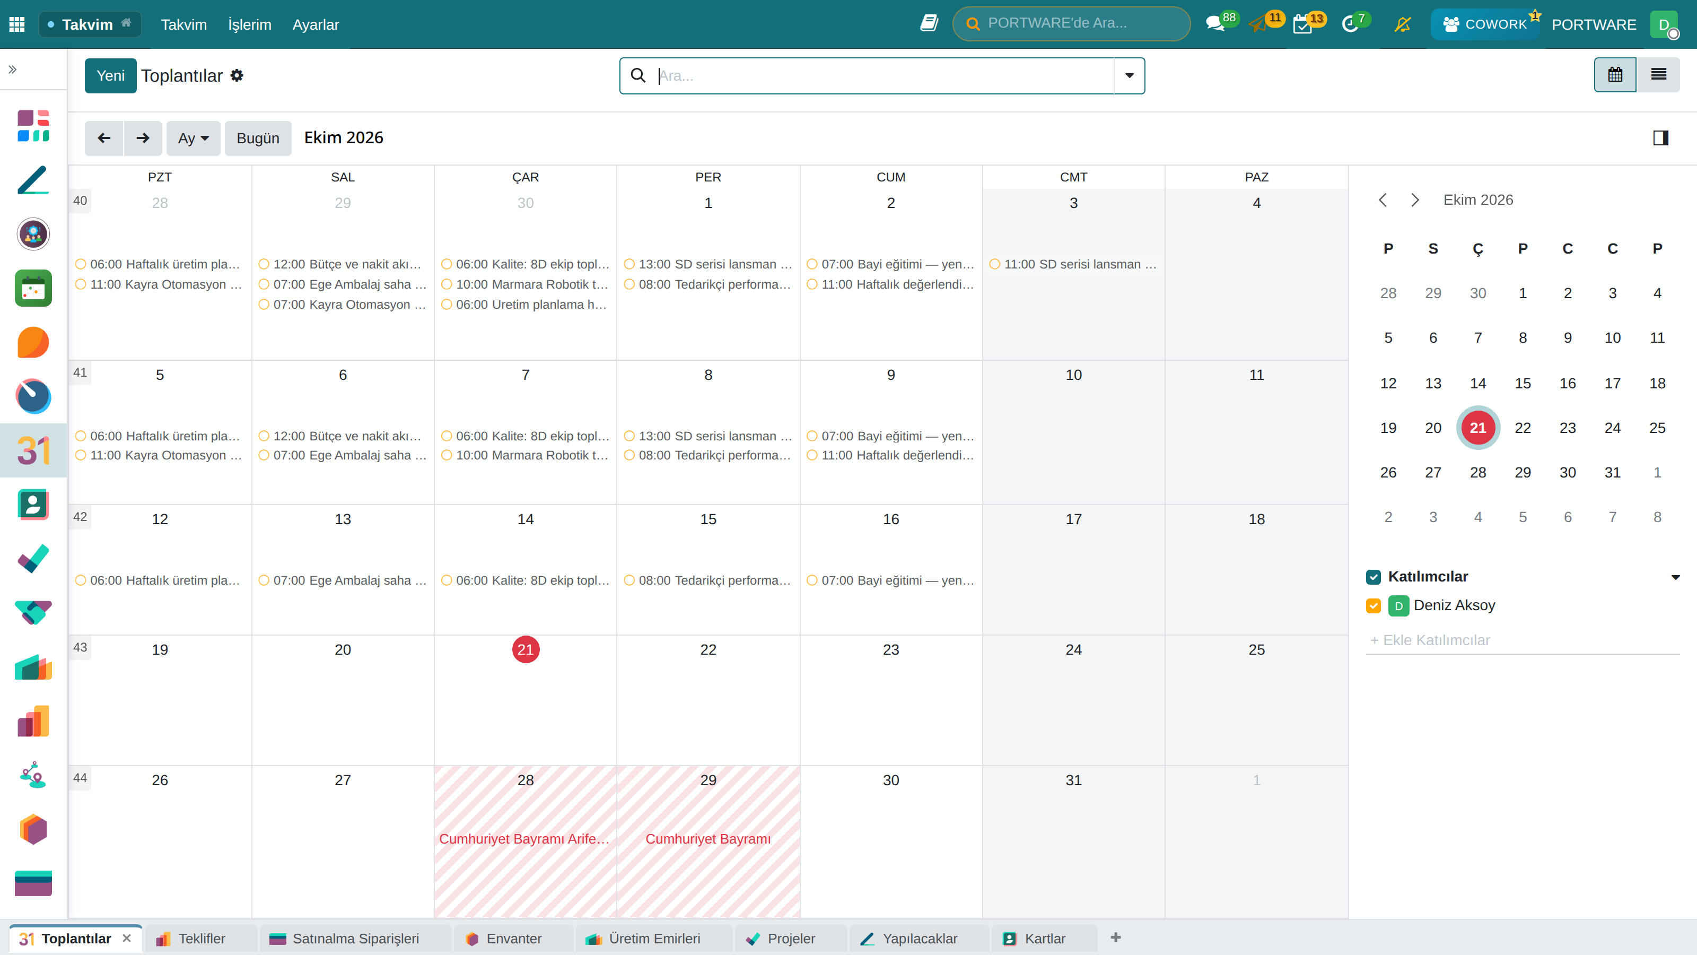This screenshot has height=955, width=1697.
Task: Click the Bugün button
Action: tap(258, 138)
